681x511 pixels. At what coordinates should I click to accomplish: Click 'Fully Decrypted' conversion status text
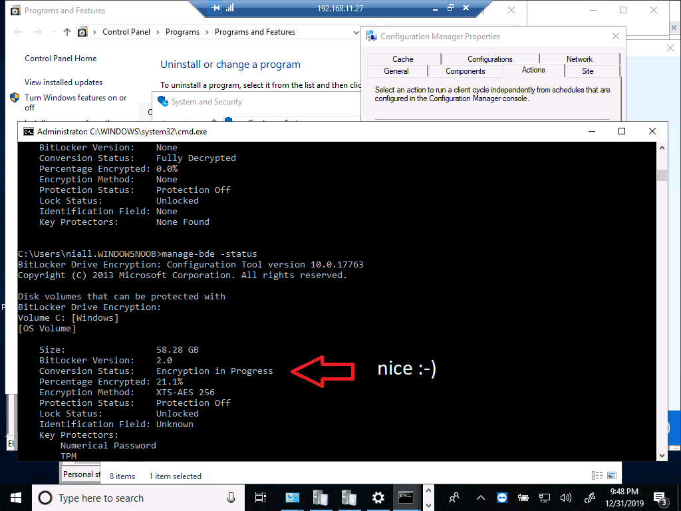196,158
